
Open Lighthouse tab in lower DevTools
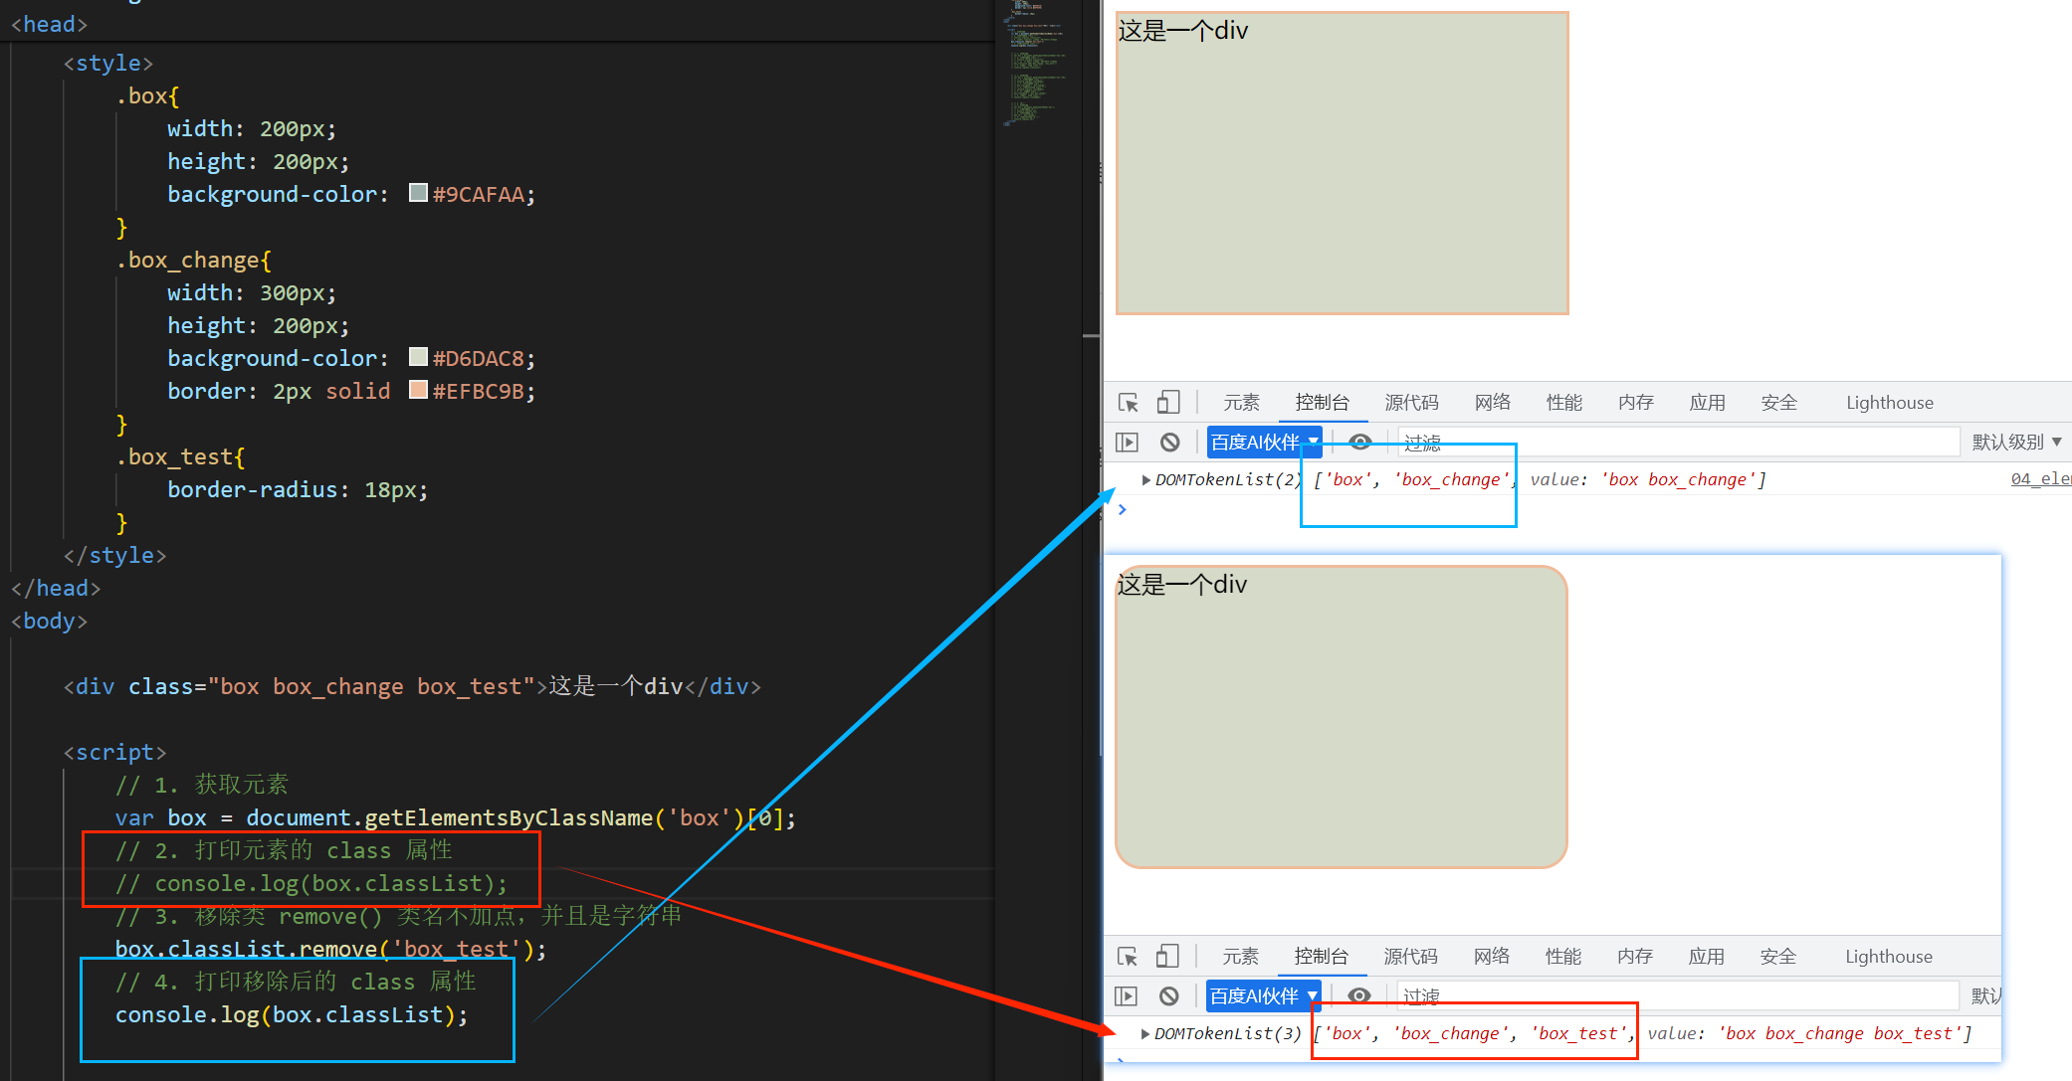pyautogui.click(x=1888, y=957)
